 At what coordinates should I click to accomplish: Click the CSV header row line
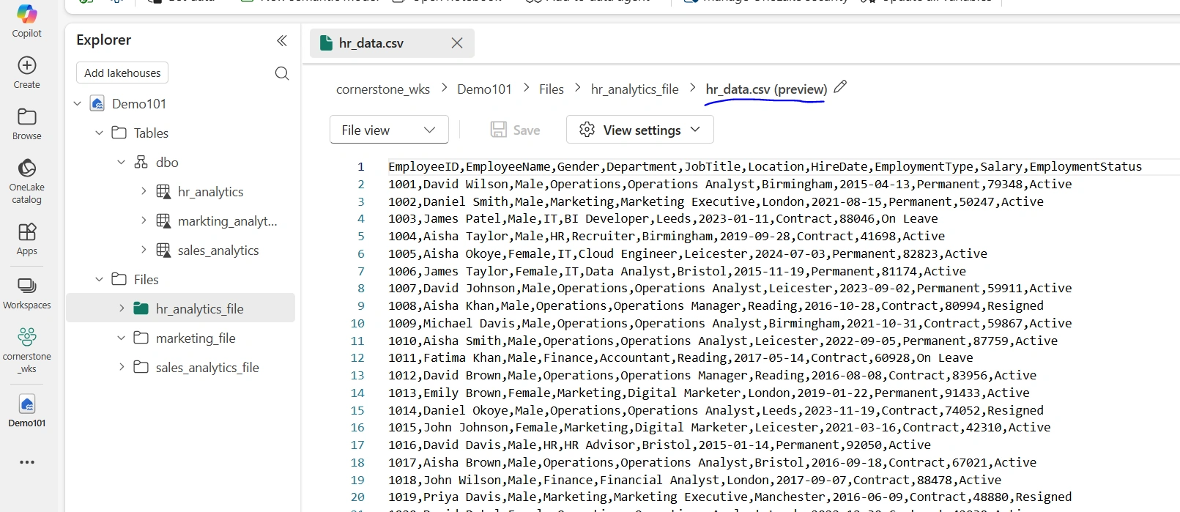(x=765, y=166)
